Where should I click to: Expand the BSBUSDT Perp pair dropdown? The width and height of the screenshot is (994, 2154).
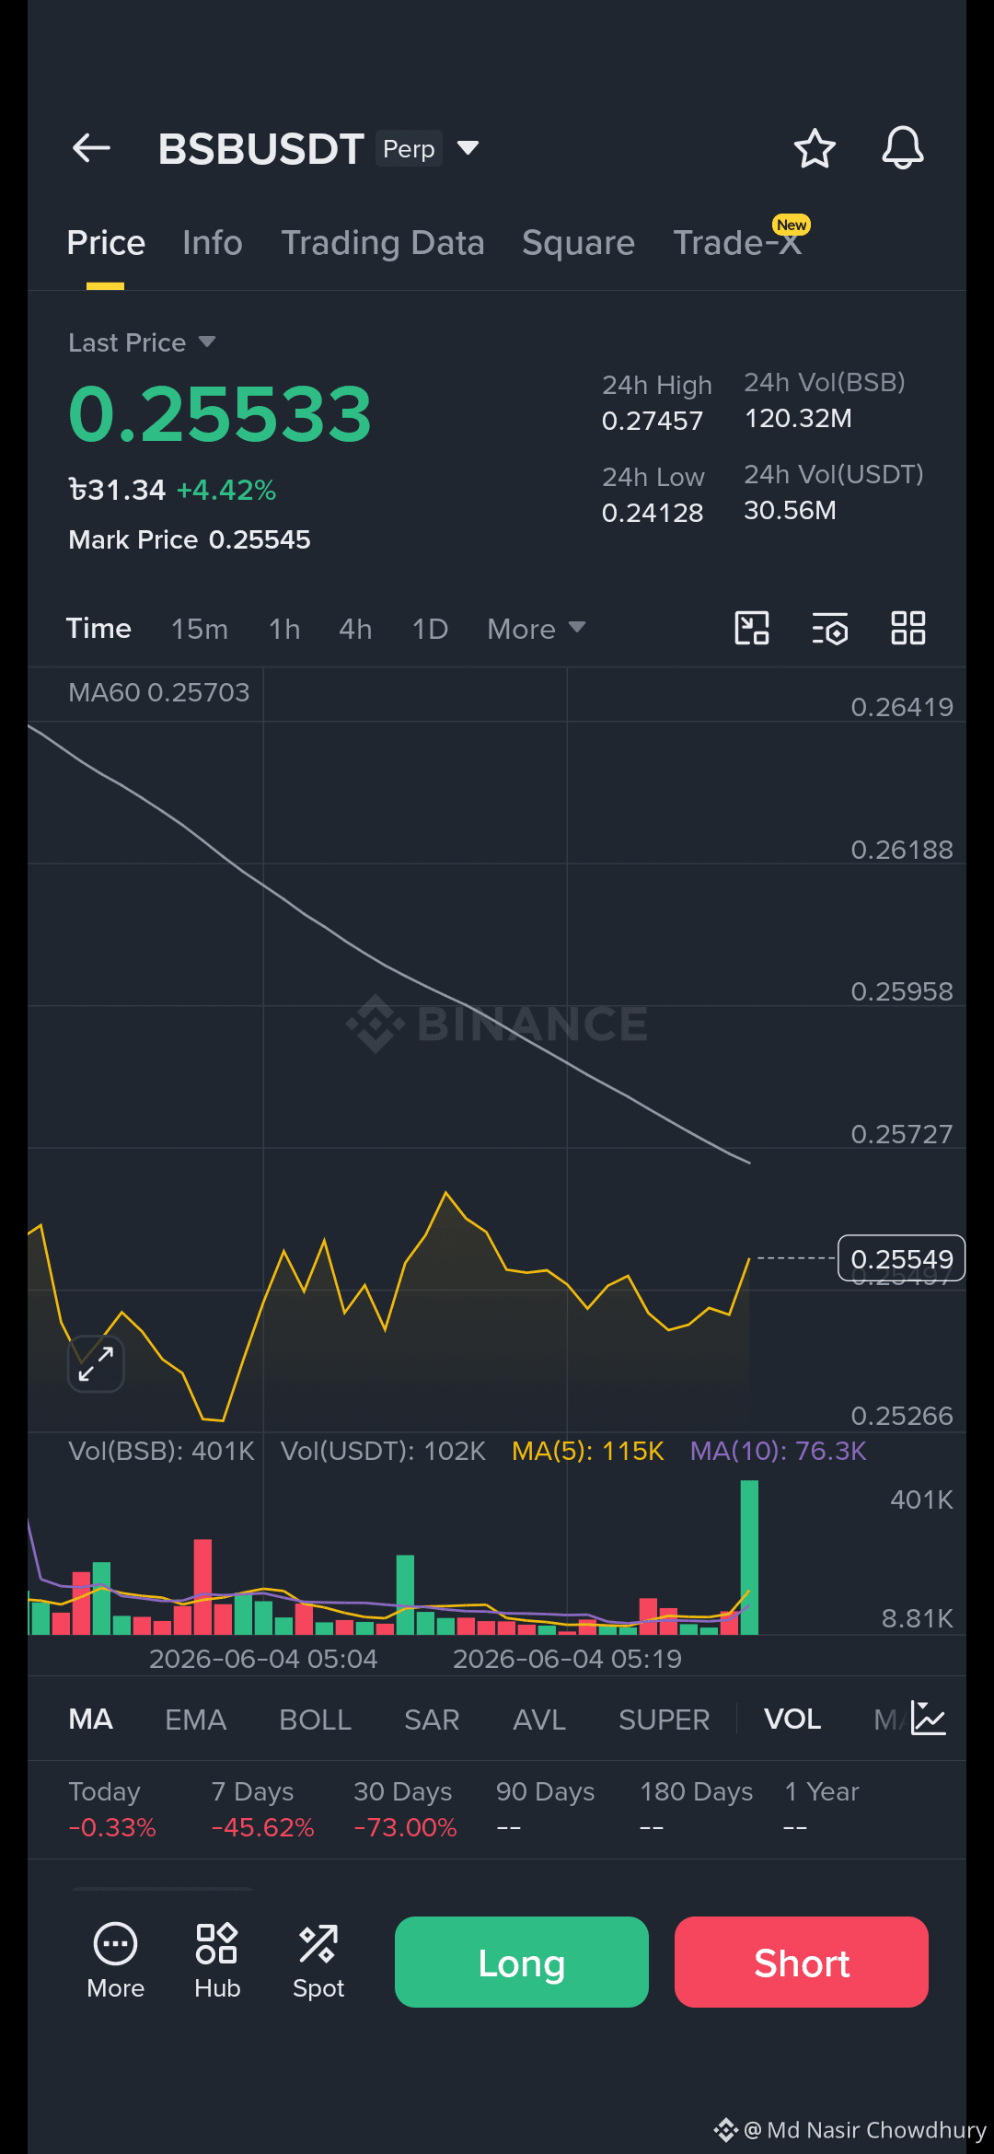(468, 148)
